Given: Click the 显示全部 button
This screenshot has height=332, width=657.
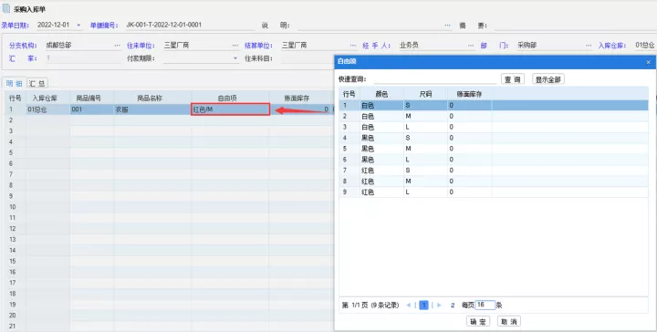Looking at the screenshot, I should [548, 79].
